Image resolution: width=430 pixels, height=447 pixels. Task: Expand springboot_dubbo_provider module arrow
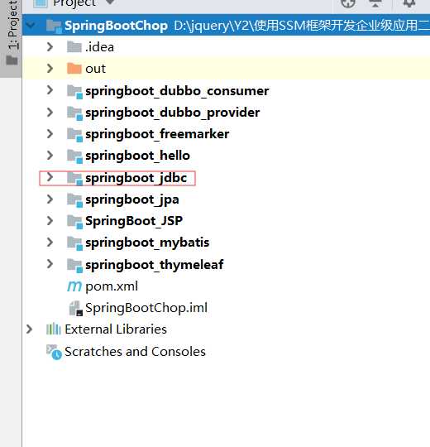coord(50,112)
